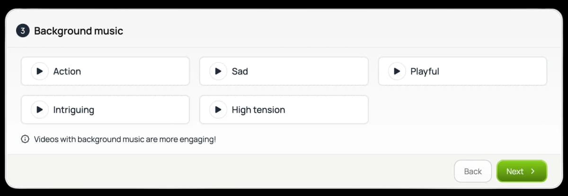Pick the Playful music option
Image resolution: width=568 pixels, height=196 pixels.
[x=462, y=71]
